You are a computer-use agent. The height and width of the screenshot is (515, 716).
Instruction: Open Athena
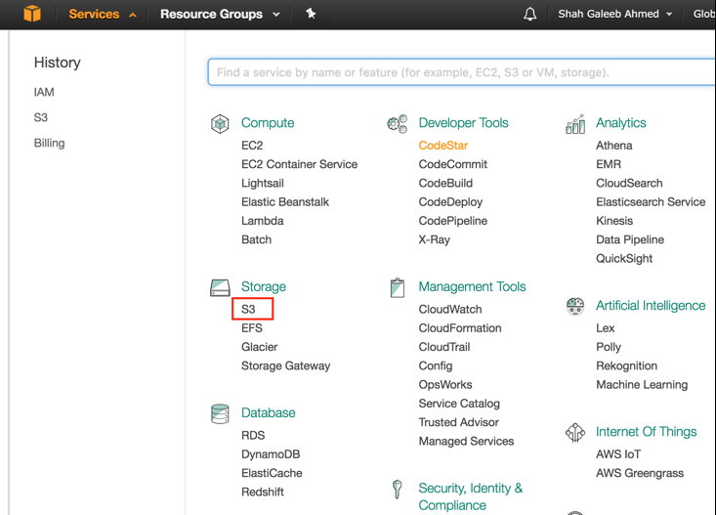coord(614,146)
